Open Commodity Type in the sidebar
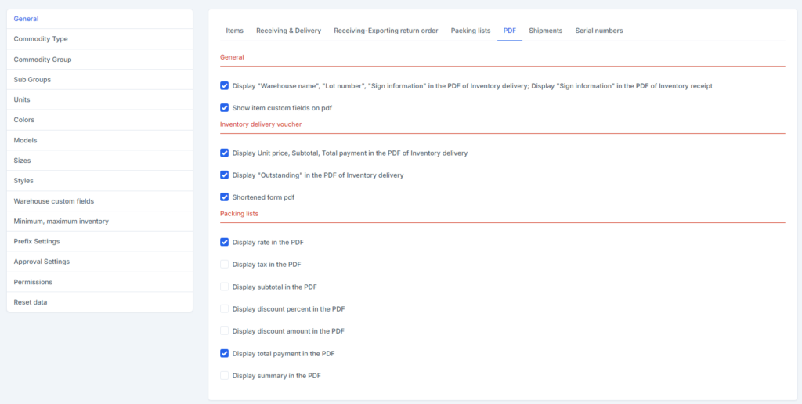802x404 pixels. 41,39
